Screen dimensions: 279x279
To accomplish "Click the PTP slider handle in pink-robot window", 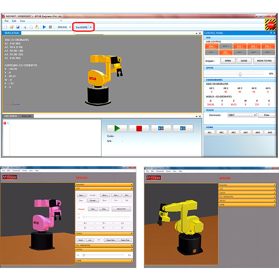I will [83, 217].
